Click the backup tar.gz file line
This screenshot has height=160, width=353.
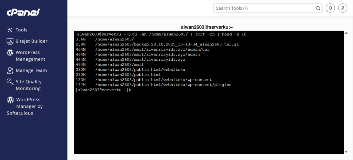(157, 44)
